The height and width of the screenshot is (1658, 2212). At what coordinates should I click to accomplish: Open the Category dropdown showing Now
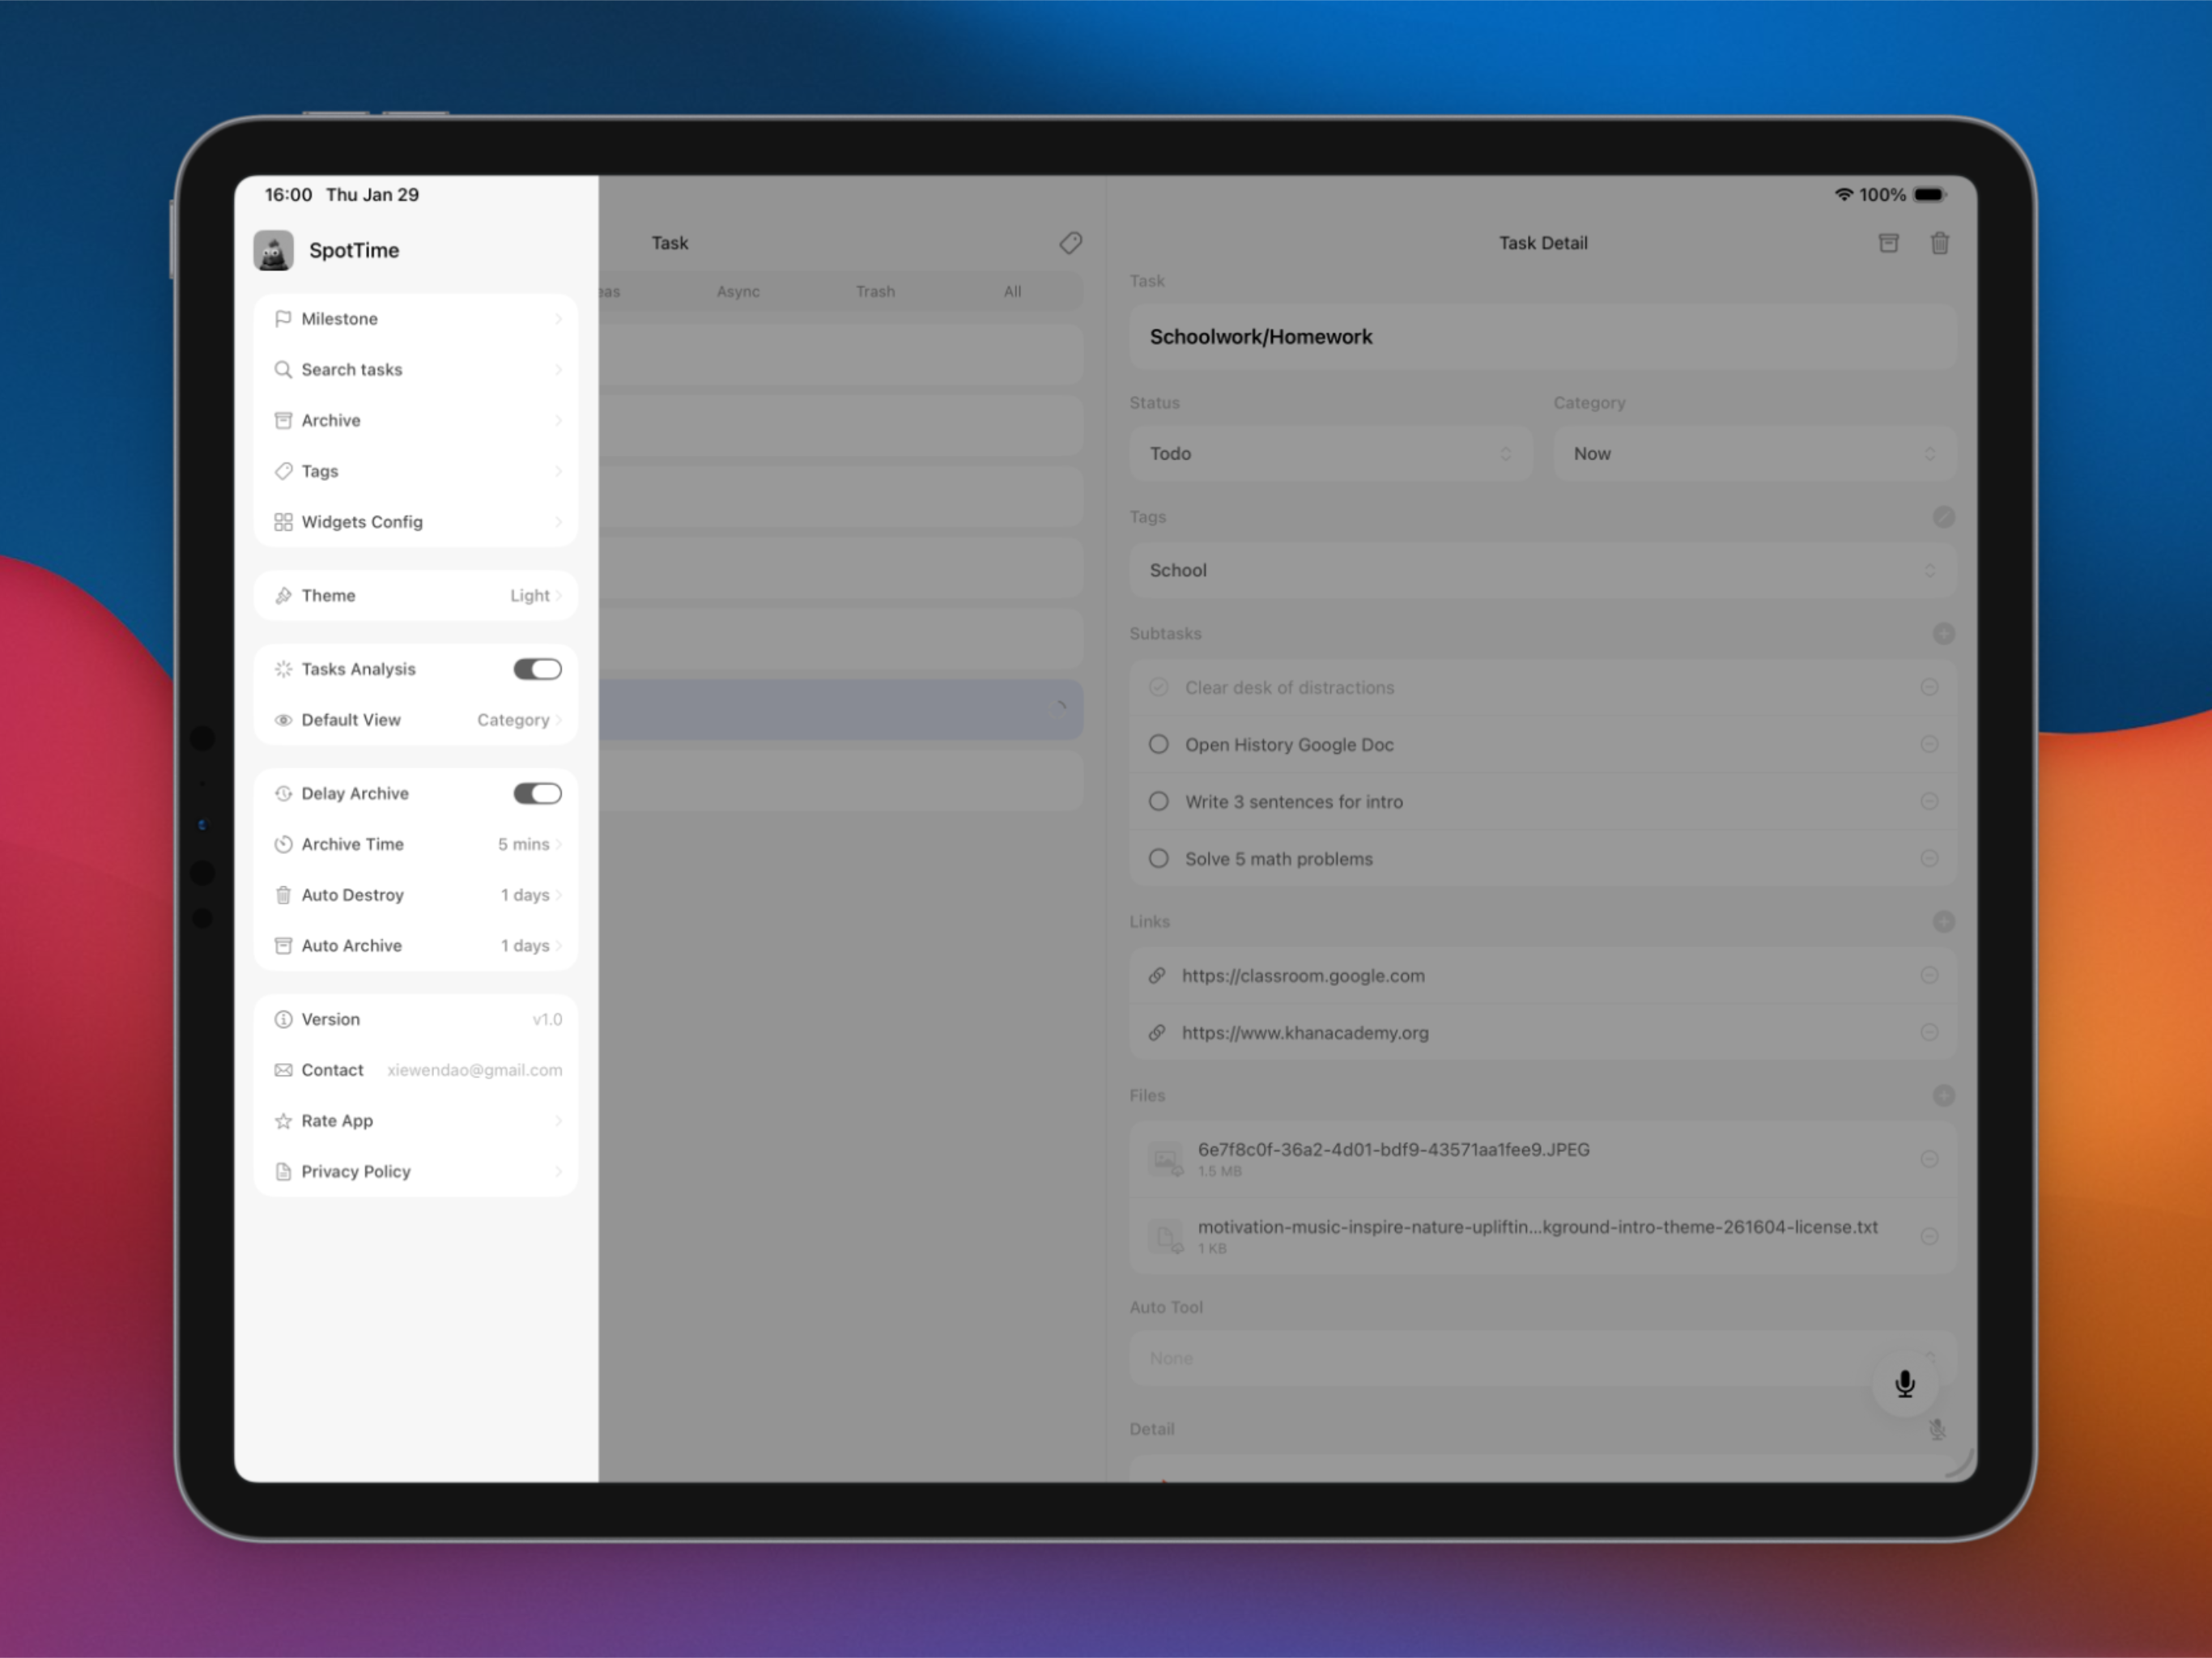click(1754, 454)
